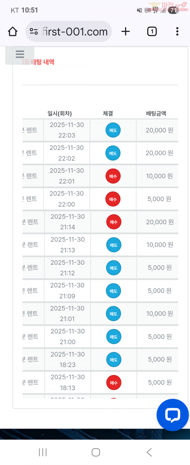Tap the 매도 badge on the 22:03 row
190x465 pixels.
click(113, 130)
